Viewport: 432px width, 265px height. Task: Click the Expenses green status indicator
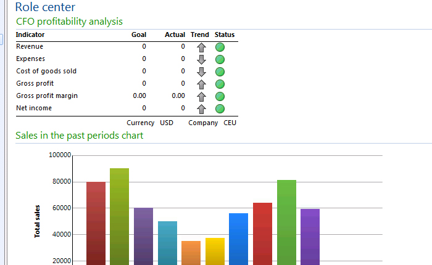pos(220,59)
